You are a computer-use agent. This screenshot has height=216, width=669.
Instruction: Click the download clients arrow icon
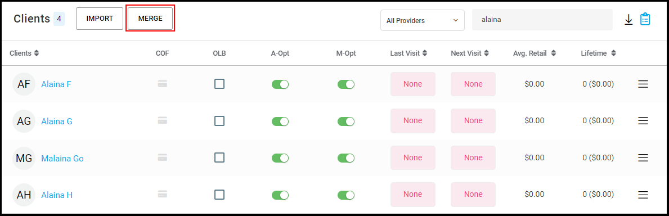(628, 20)
